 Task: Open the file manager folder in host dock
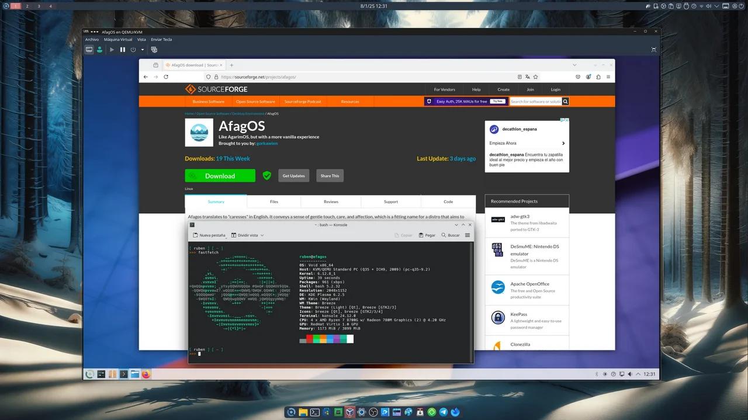[303, 412]
